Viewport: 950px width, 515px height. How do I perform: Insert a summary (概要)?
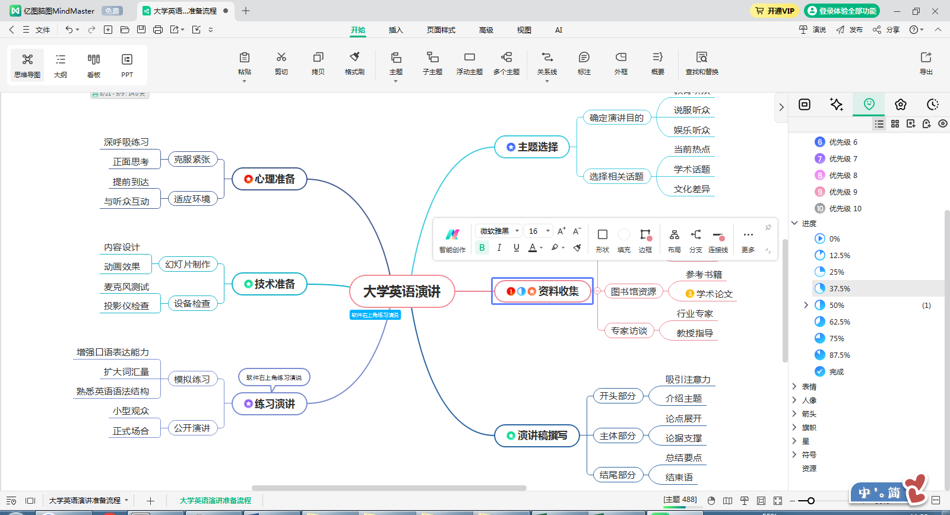pos(658,63)
